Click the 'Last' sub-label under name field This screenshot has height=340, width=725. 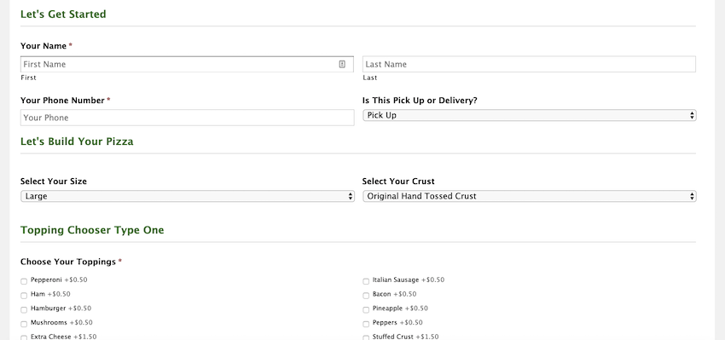pyautogui.click(x=370, y=78)
